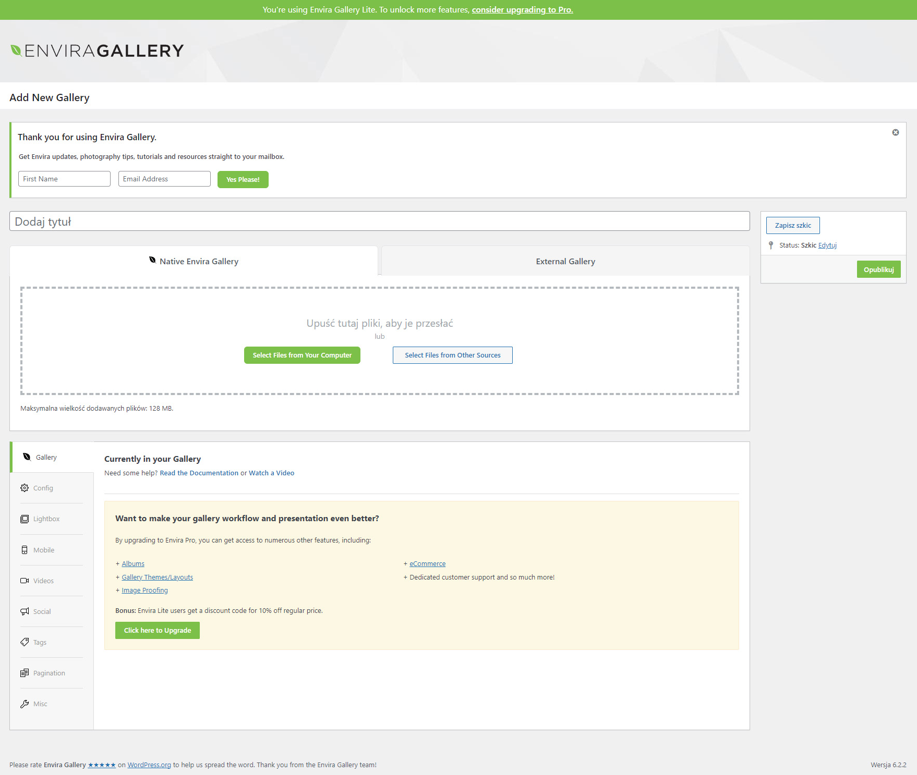Click the Opublikuj publish button
Image resolution: width=917 pixels, height=775 pixels.
pos(878,269)
